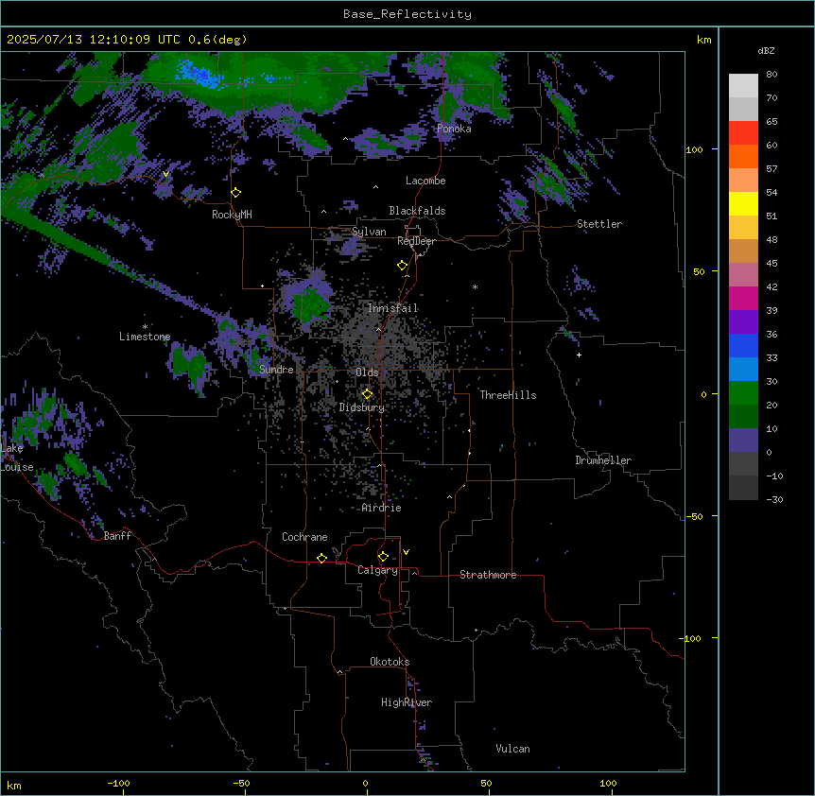Click the asterisk marker above Limestone
This screenshot has height=796, width=815.
click(145, 326)
